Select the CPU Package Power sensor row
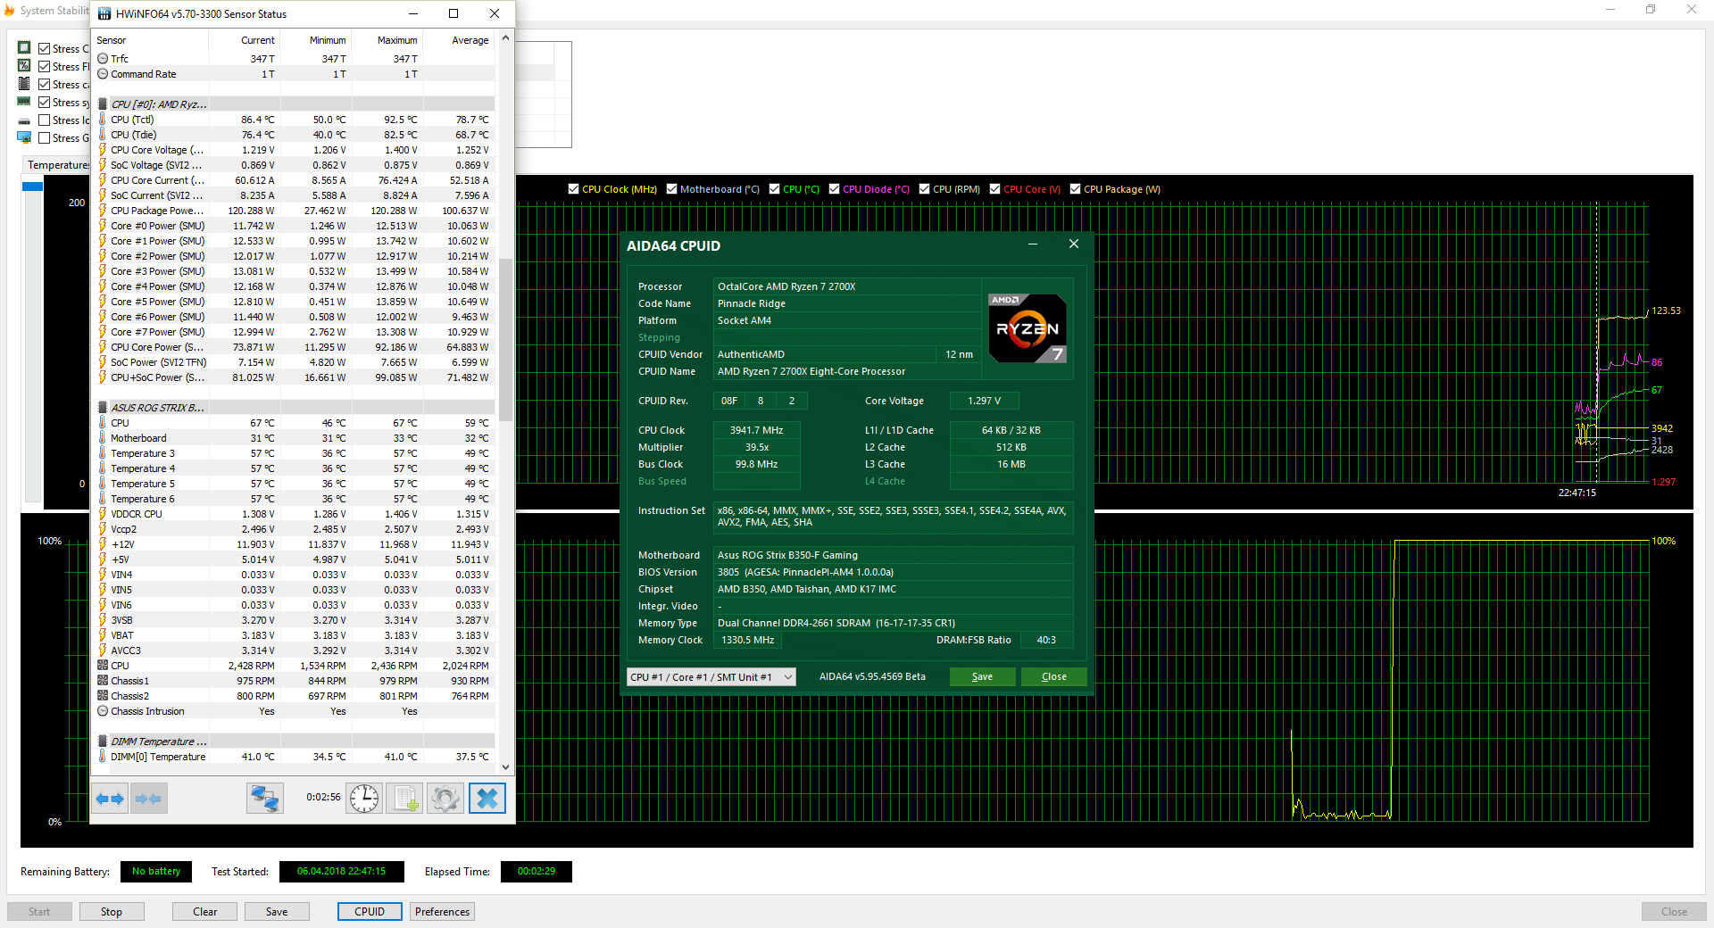Screen dimensions: 1714x928 click(295, 211)
